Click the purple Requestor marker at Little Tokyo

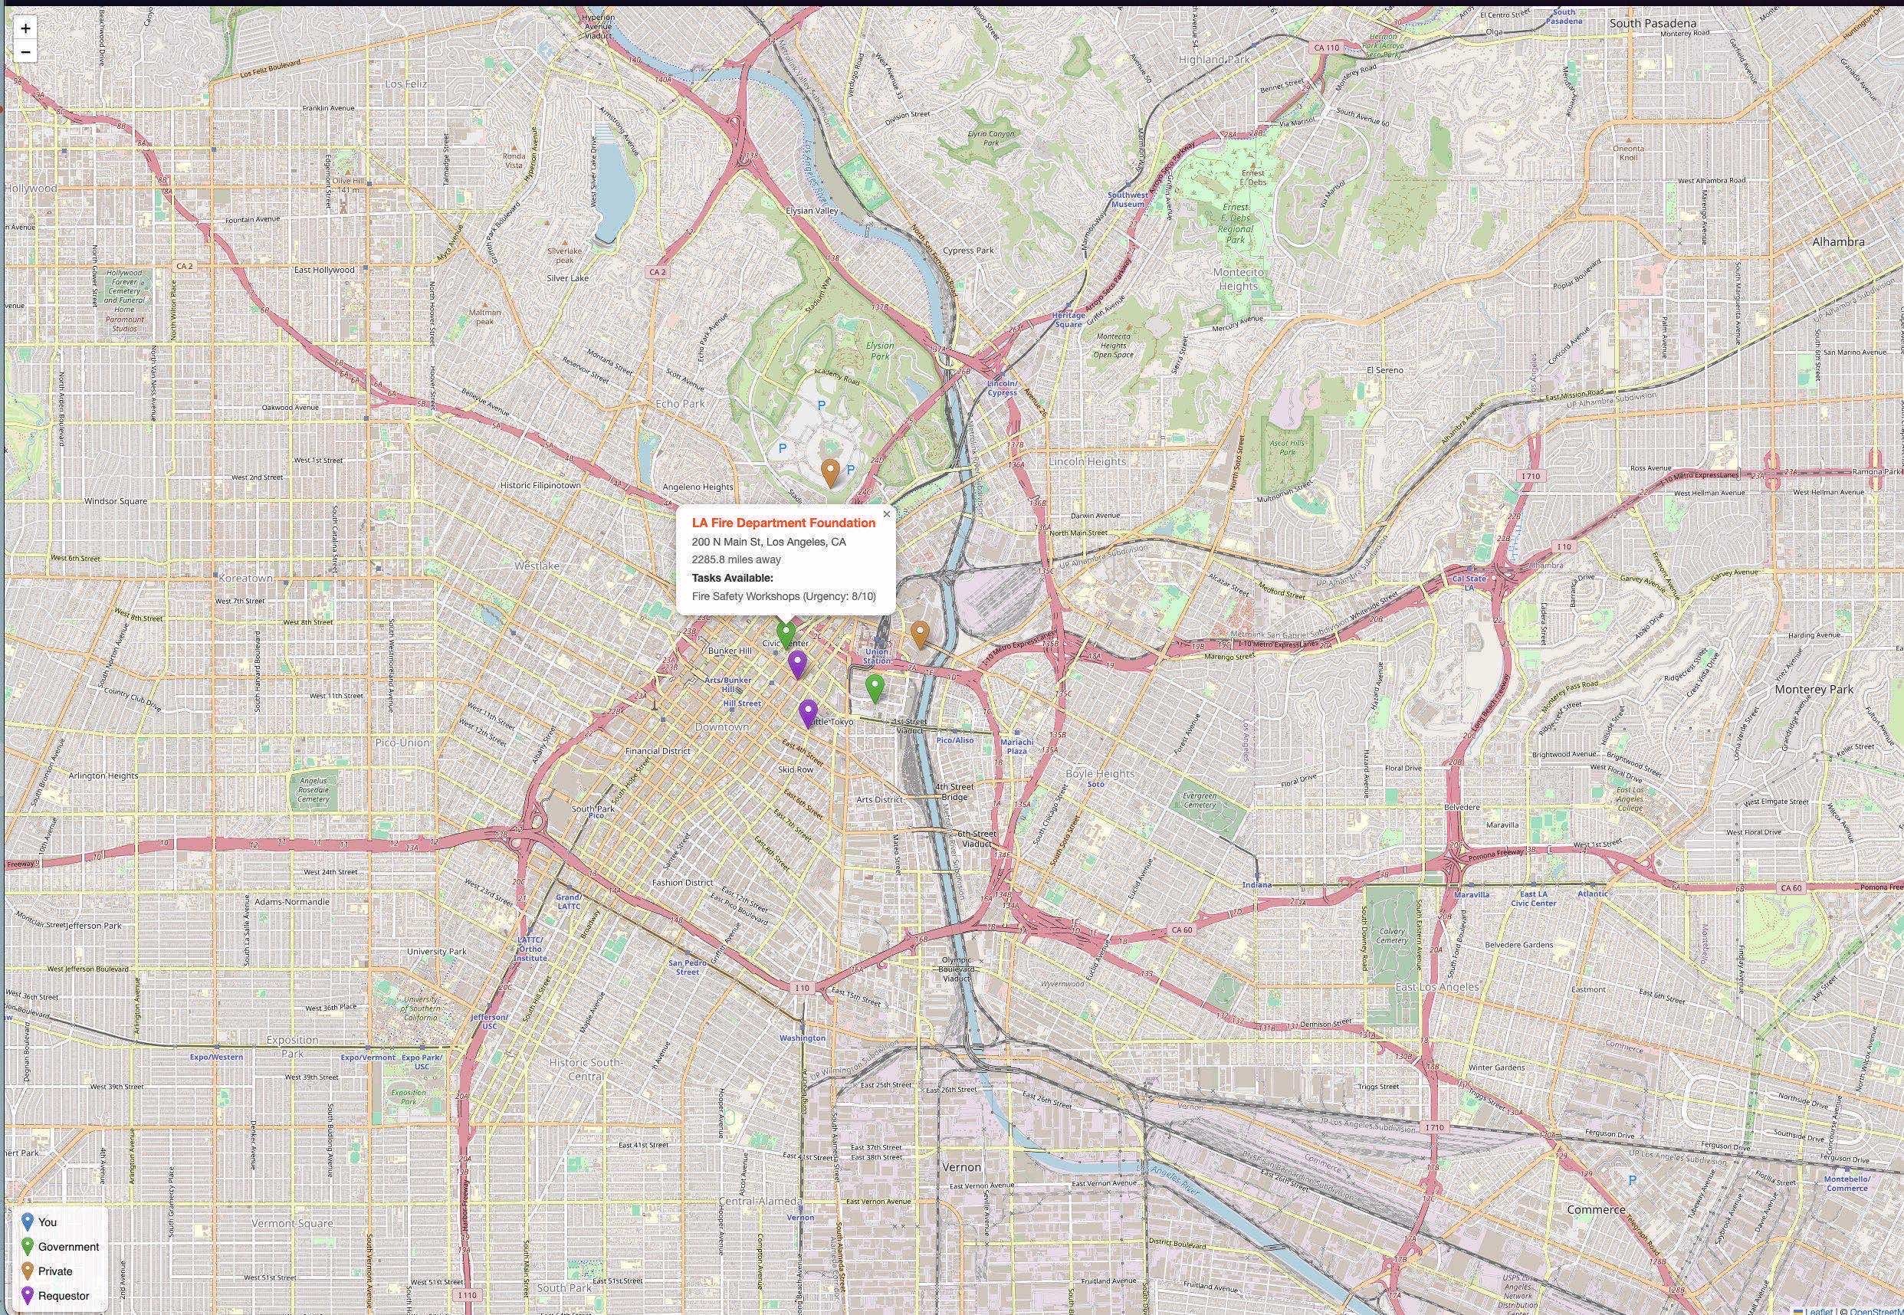pyautogui.click(x=808, y=712)
